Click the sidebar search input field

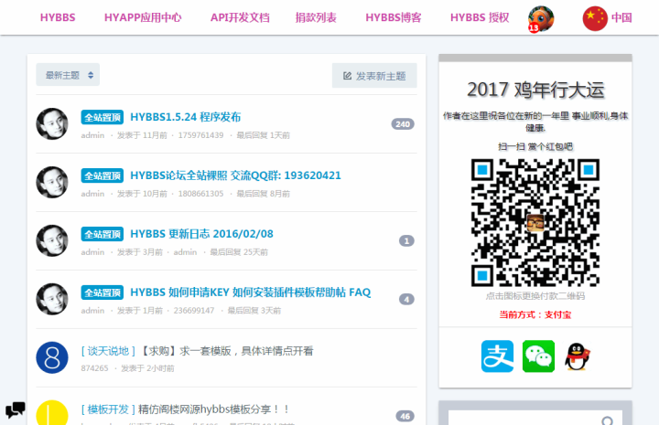tap(535, 419)
